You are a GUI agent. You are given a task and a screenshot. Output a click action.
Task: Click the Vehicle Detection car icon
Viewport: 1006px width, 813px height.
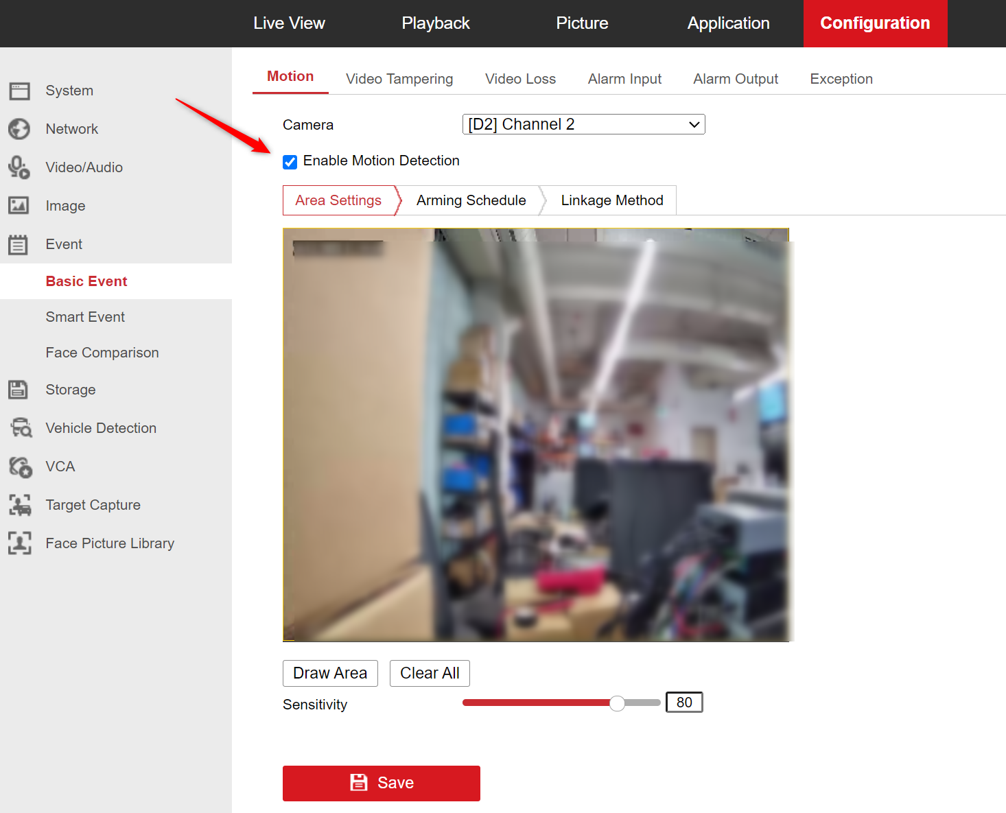[21, 427]
